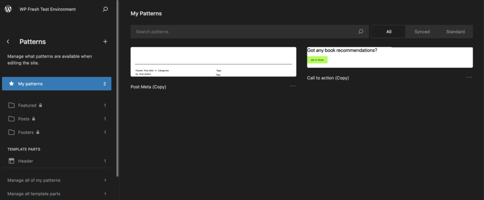
Task: Click the green button in Call to action preview
Action: (317, 60)
